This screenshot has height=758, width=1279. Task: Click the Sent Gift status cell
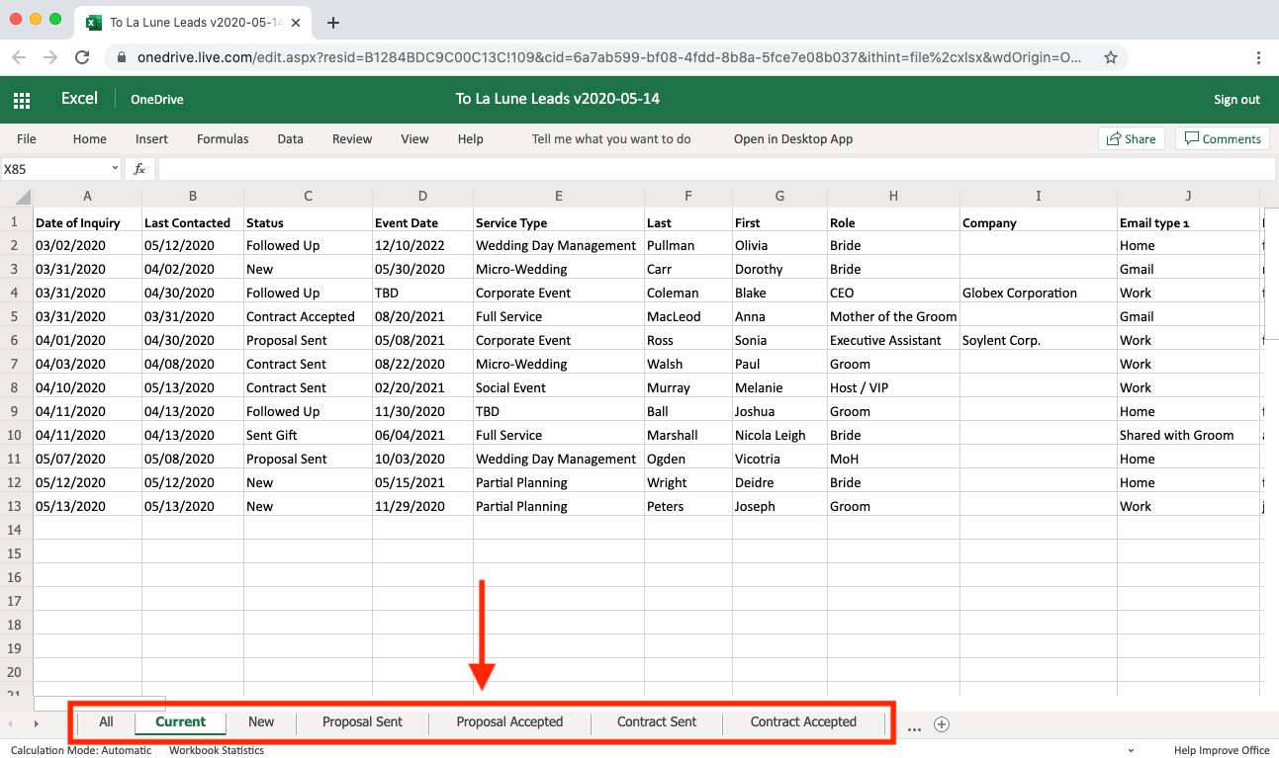308,435
